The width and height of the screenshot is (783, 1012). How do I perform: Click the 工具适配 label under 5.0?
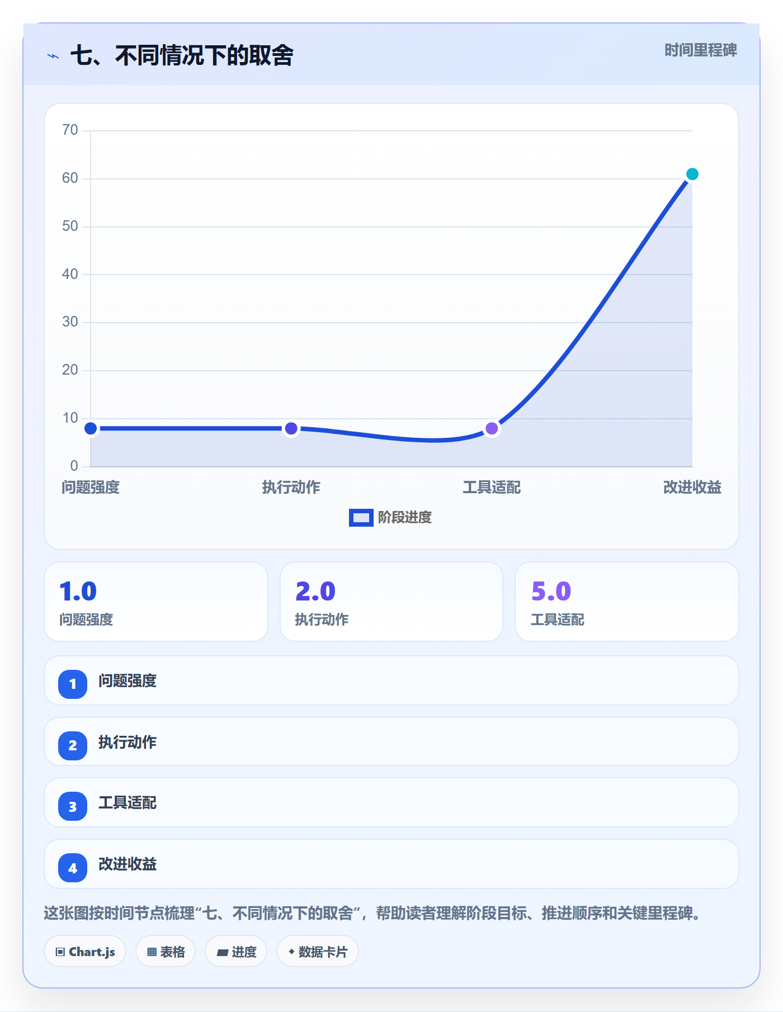(557, 620)
